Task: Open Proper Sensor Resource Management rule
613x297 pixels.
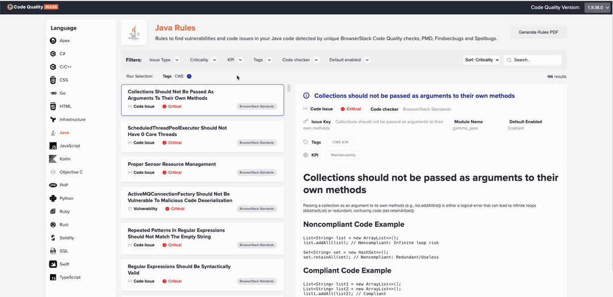Action: tap(203, 169)
